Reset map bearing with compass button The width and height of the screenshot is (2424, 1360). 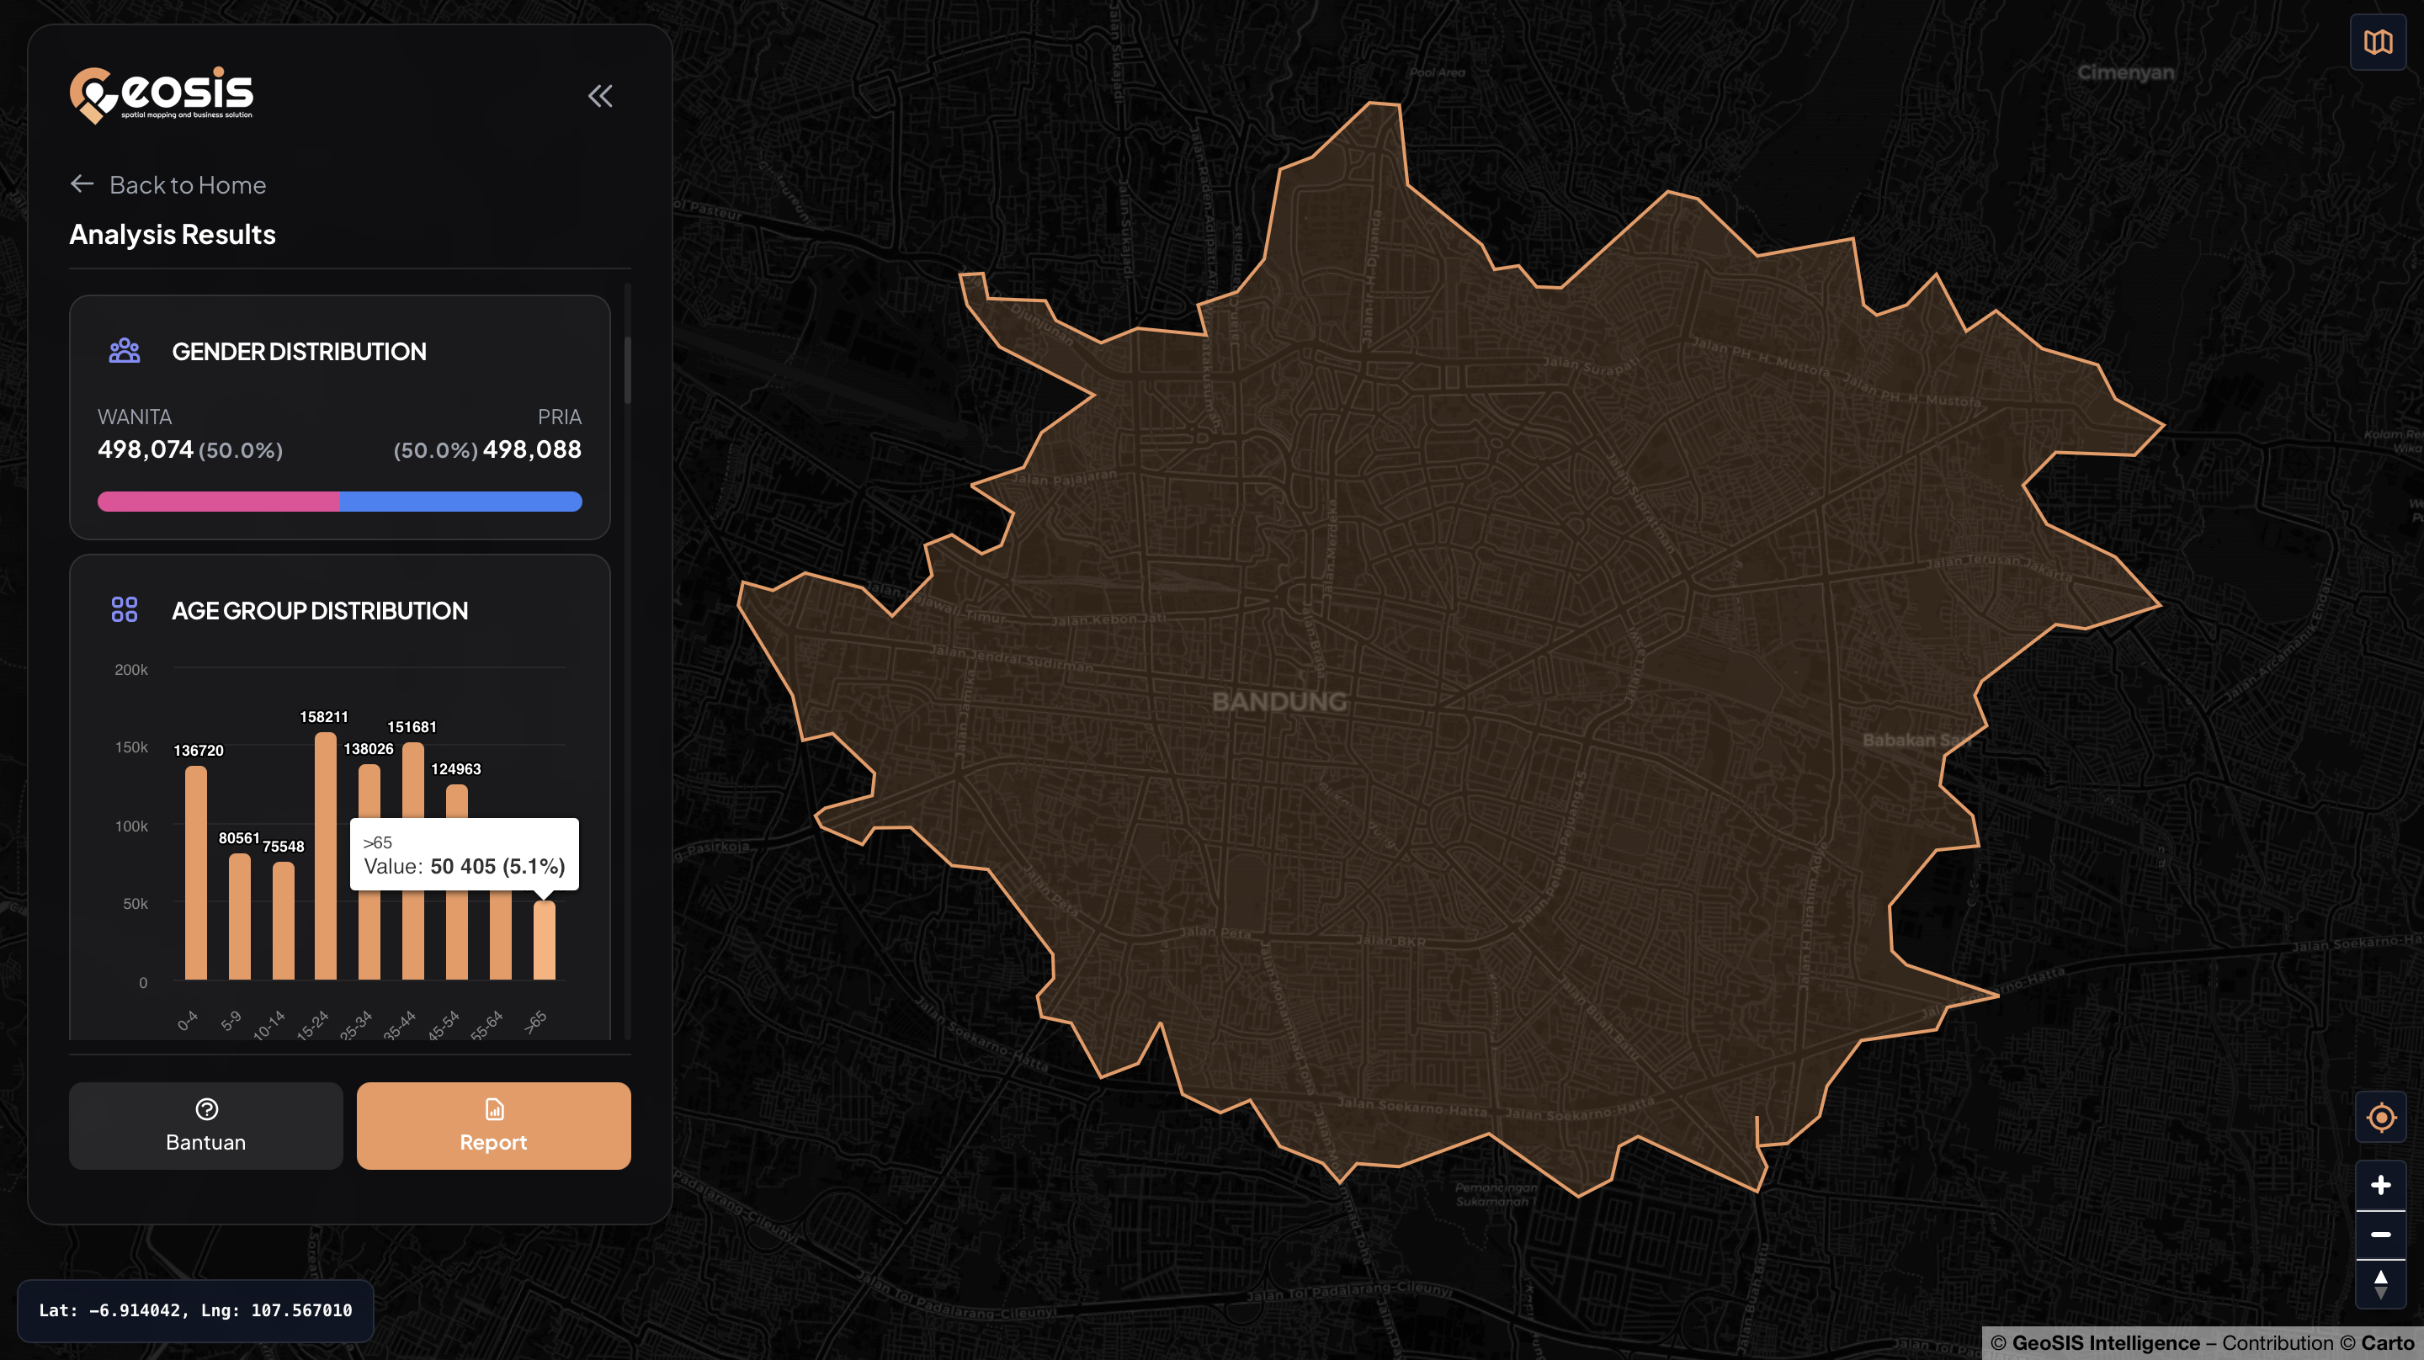pos(2382,1285)
